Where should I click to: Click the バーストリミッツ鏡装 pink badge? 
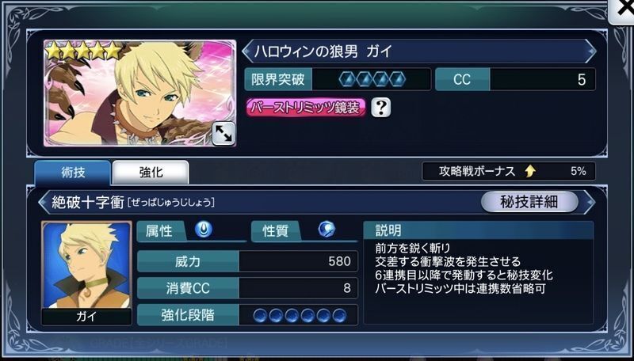(x=306, y=108)
